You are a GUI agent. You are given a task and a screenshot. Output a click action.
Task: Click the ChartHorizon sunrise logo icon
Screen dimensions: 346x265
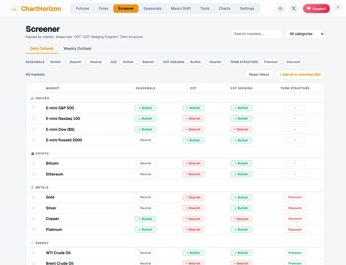pyautogui.click(x=14, y=9)
